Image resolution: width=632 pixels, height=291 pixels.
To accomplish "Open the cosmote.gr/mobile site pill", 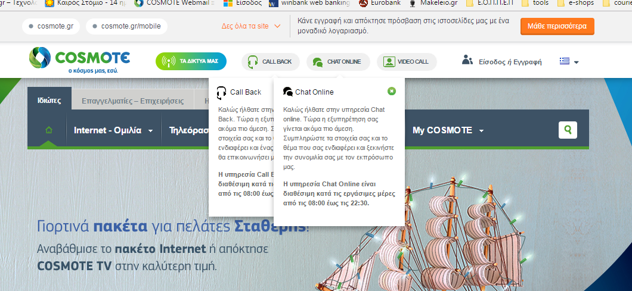I will pyautogui.click(x=126, y=26).
